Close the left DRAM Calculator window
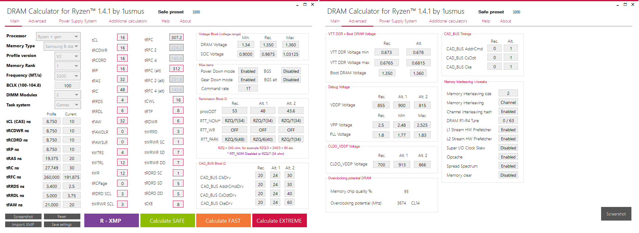 312,5
